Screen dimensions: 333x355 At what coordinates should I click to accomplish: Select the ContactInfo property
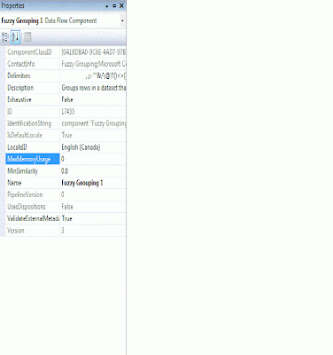[20, 64]
